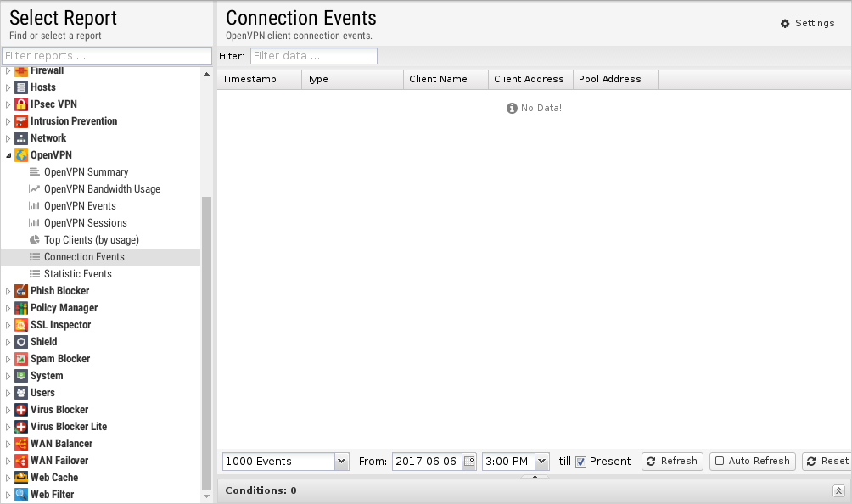
Task: Click the Virus Blocker icon
Action: pos(20,410)
